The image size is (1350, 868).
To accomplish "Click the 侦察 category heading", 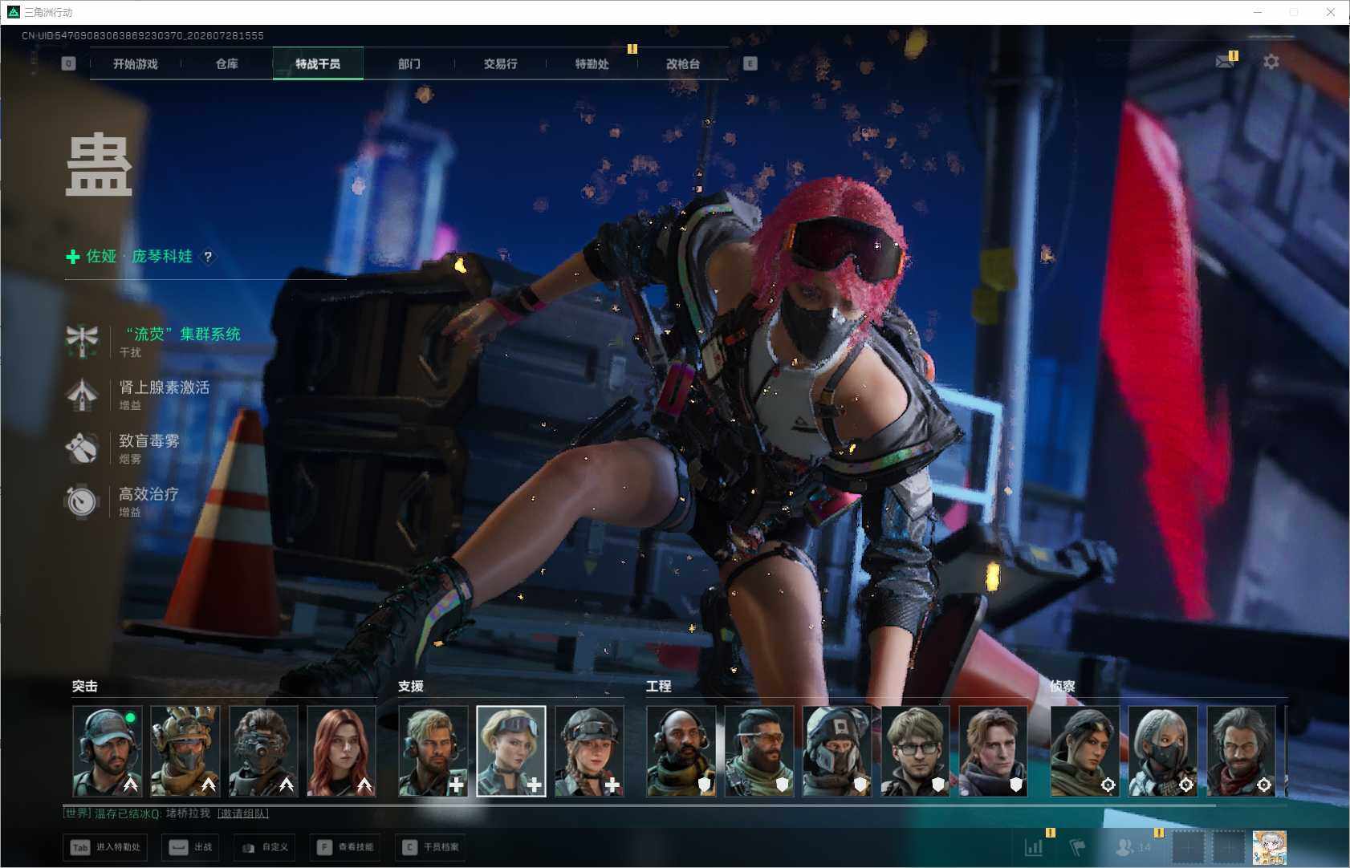I will click(x=1063, y=686).
